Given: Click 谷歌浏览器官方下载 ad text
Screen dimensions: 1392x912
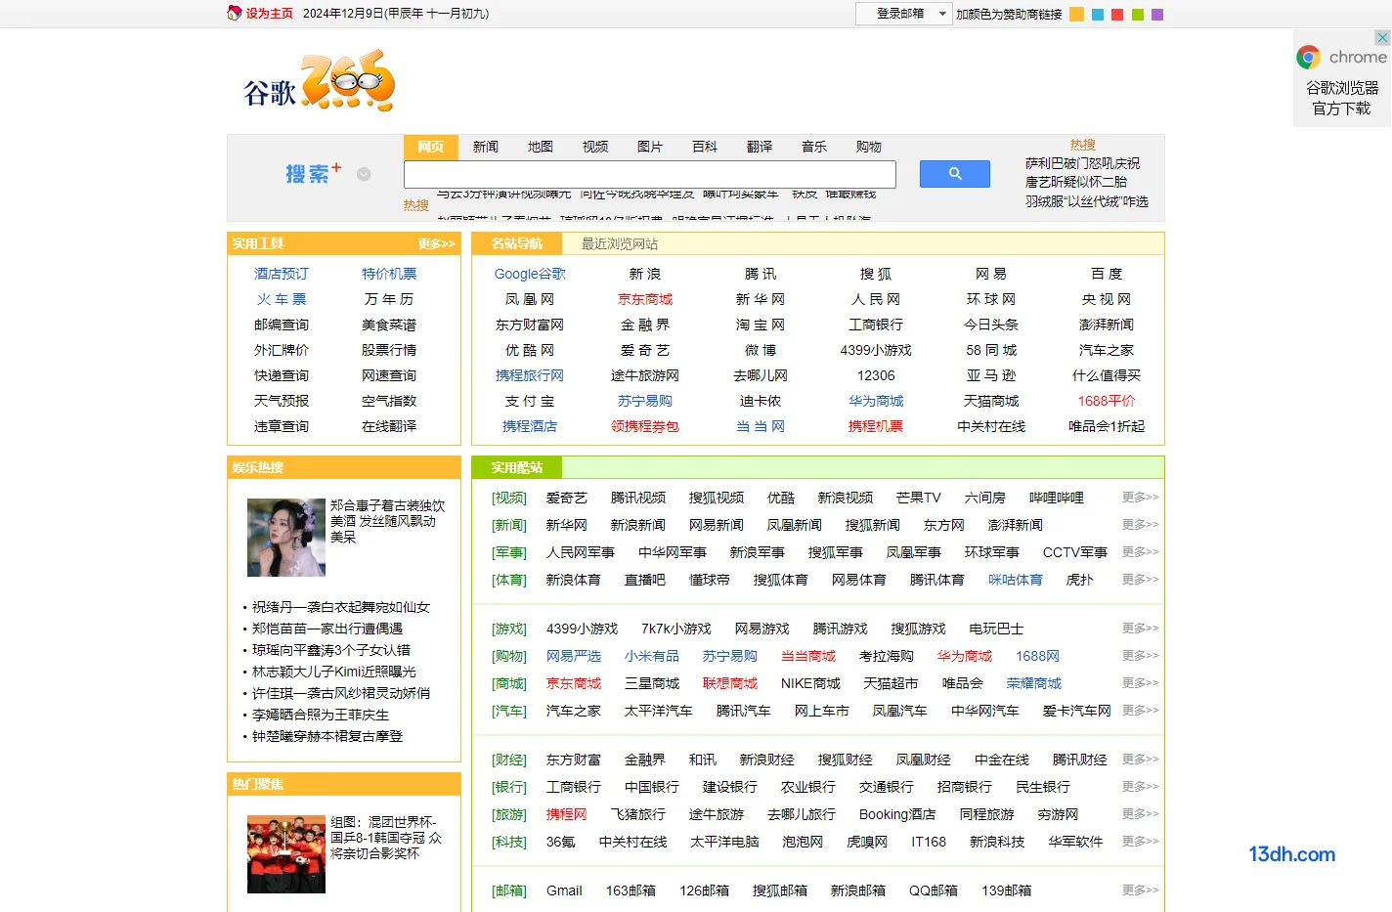Looking at the screenshot, I should (x=1342, y=98).
